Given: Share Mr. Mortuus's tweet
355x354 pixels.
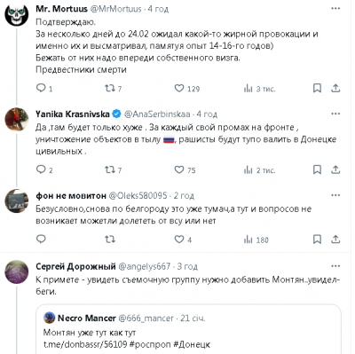Looking at the screenshot, I should pos(335,88).
